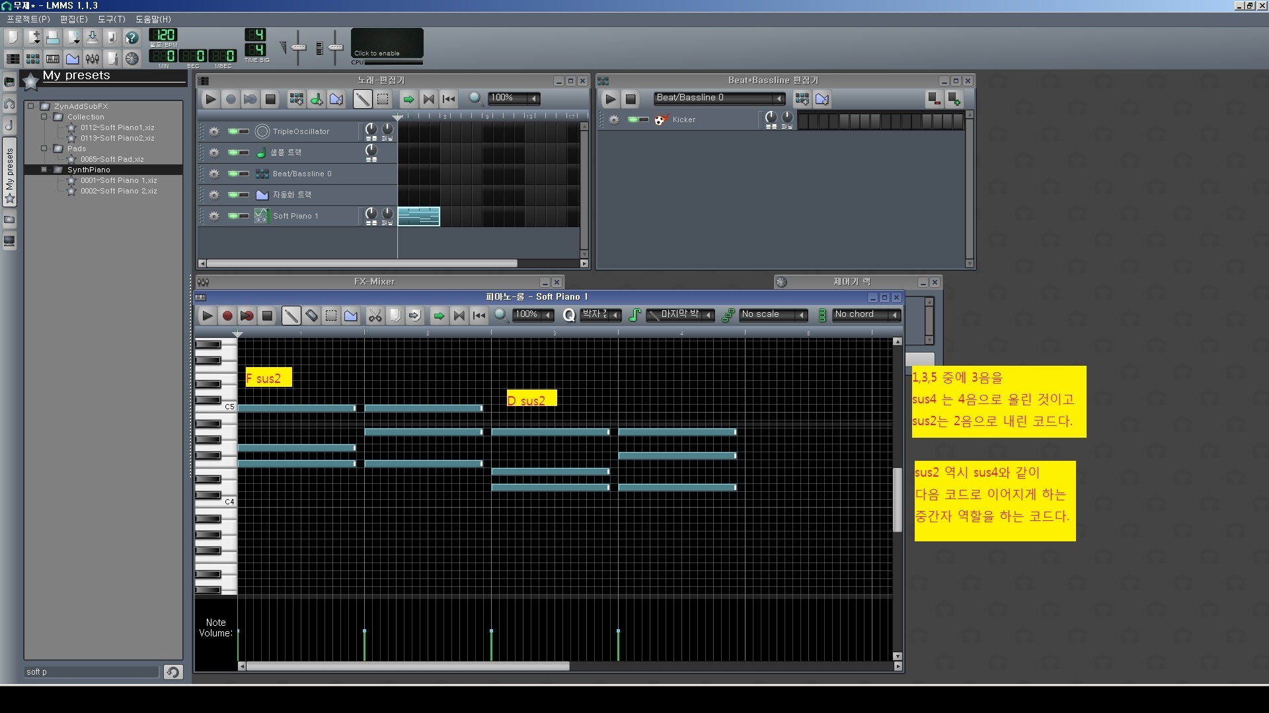
Task: Show the Beat+Bassline Editor icon
Action: 33,58
